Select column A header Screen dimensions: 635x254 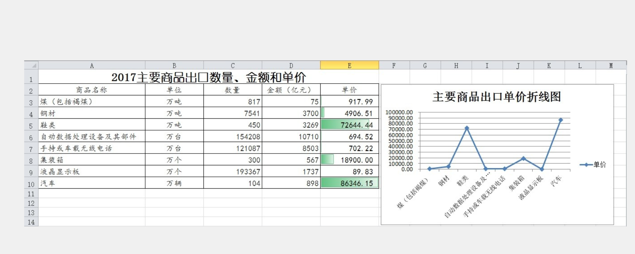click(92, 66)
